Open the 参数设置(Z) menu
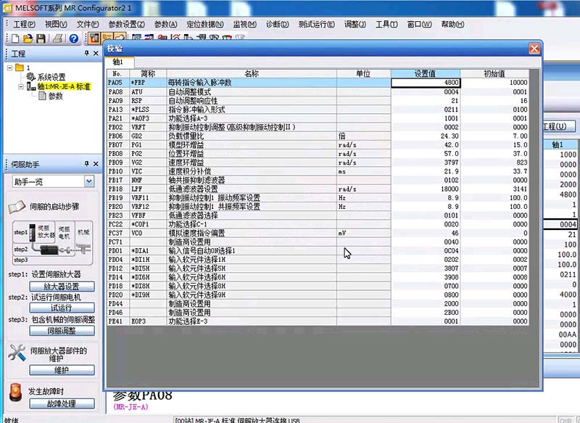The image size is (580, 423). [125, 24]
